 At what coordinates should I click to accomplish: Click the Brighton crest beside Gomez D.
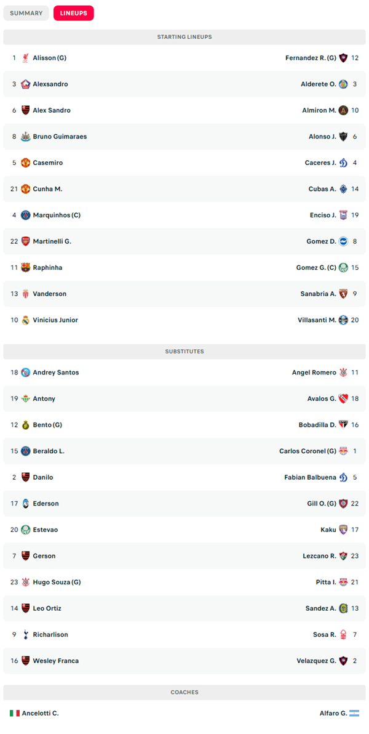[343, 241]
